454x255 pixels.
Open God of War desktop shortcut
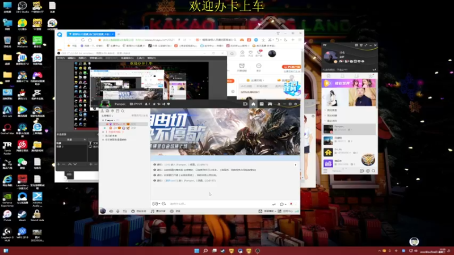click(x=7, y=129)
